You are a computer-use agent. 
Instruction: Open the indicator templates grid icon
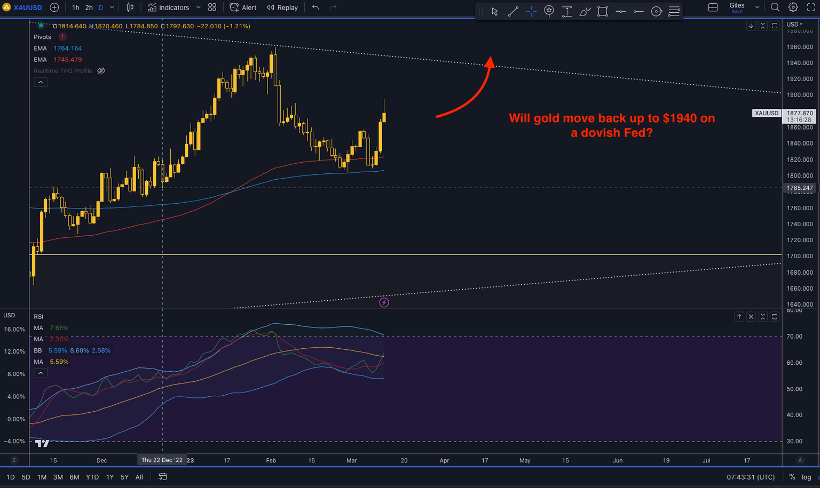[212, 7]
